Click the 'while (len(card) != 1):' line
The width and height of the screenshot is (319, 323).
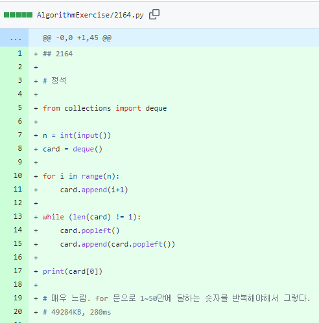[x=91, y=217]
